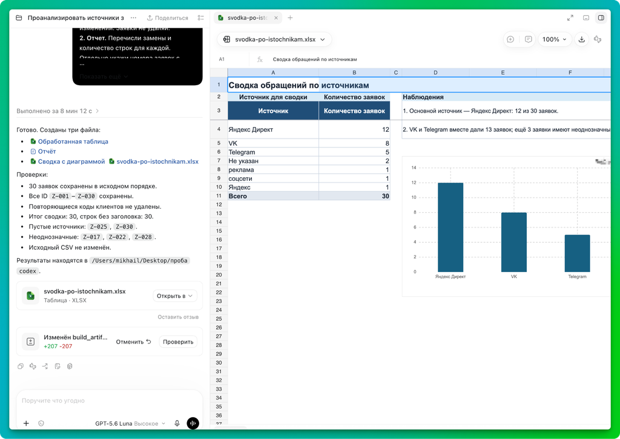Open the GPT-5.6 Luna model dropdown
This screenshot has width=620, height=439.
pos(130,424)
